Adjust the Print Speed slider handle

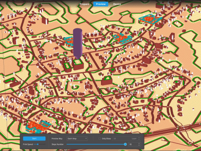[38, 144]
